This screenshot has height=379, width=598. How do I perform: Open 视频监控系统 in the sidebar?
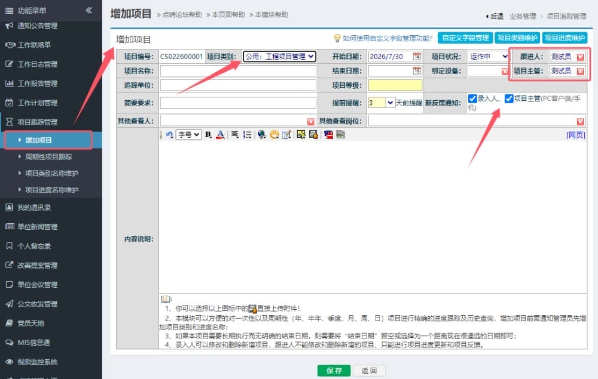pos(37,362)
